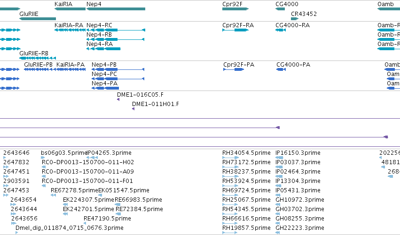Viewport: 400px width, 235px height.
Task: Select transcript Nep4-RC
Action: click(116, 30)
